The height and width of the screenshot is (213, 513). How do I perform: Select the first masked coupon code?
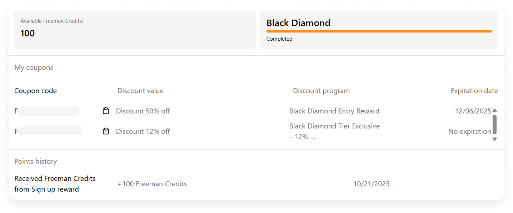click(x=46, y=111)
